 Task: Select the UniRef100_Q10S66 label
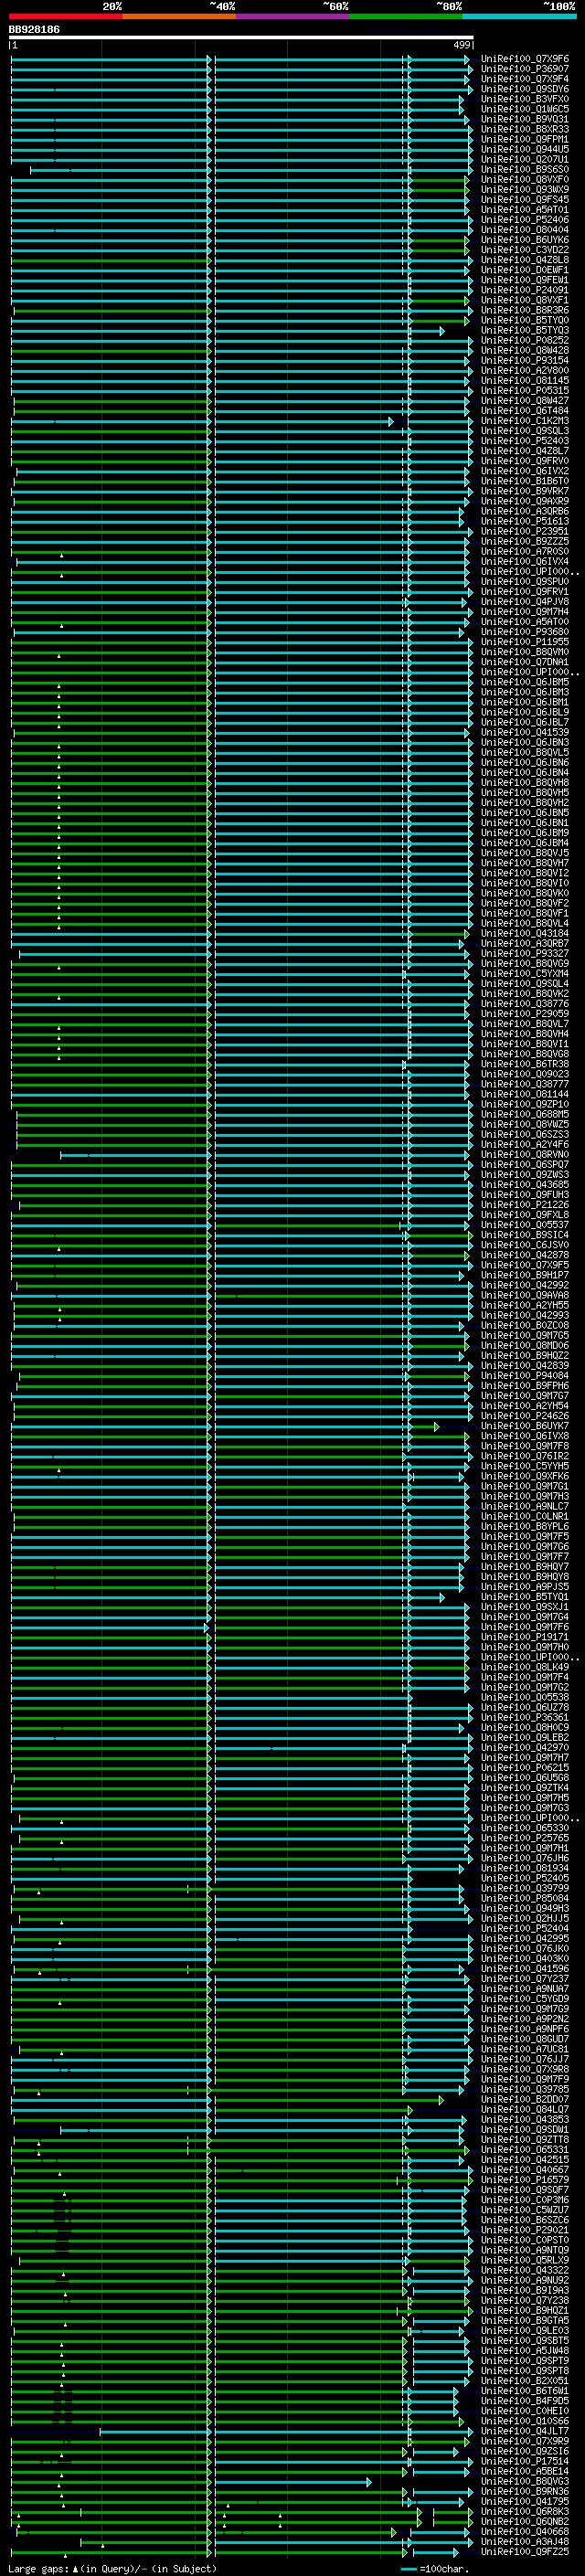(x=525, y=2421)
